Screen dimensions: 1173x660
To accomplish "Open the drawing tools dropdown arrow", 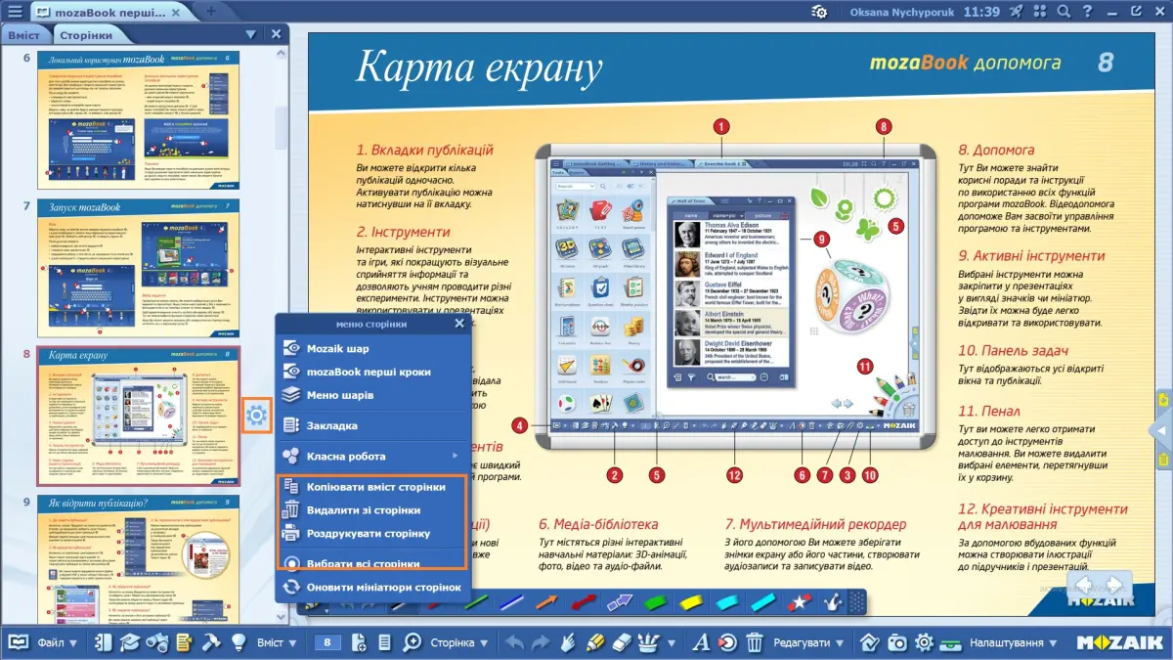I will point(672,643).
